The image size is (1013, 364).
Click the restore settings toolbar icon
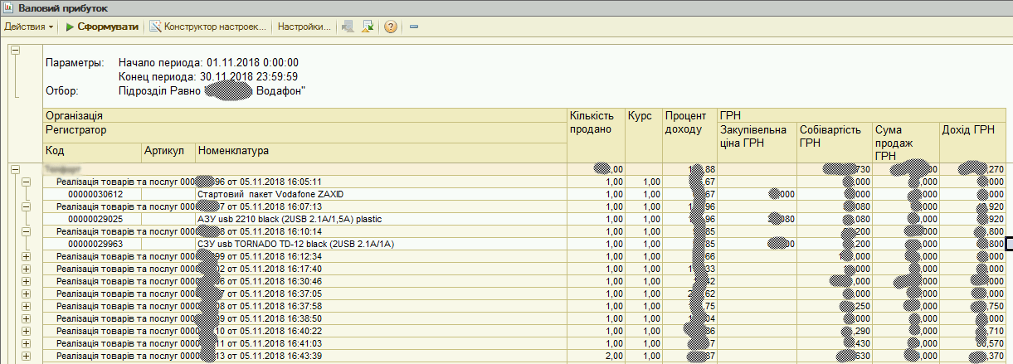tap(347, 27)
